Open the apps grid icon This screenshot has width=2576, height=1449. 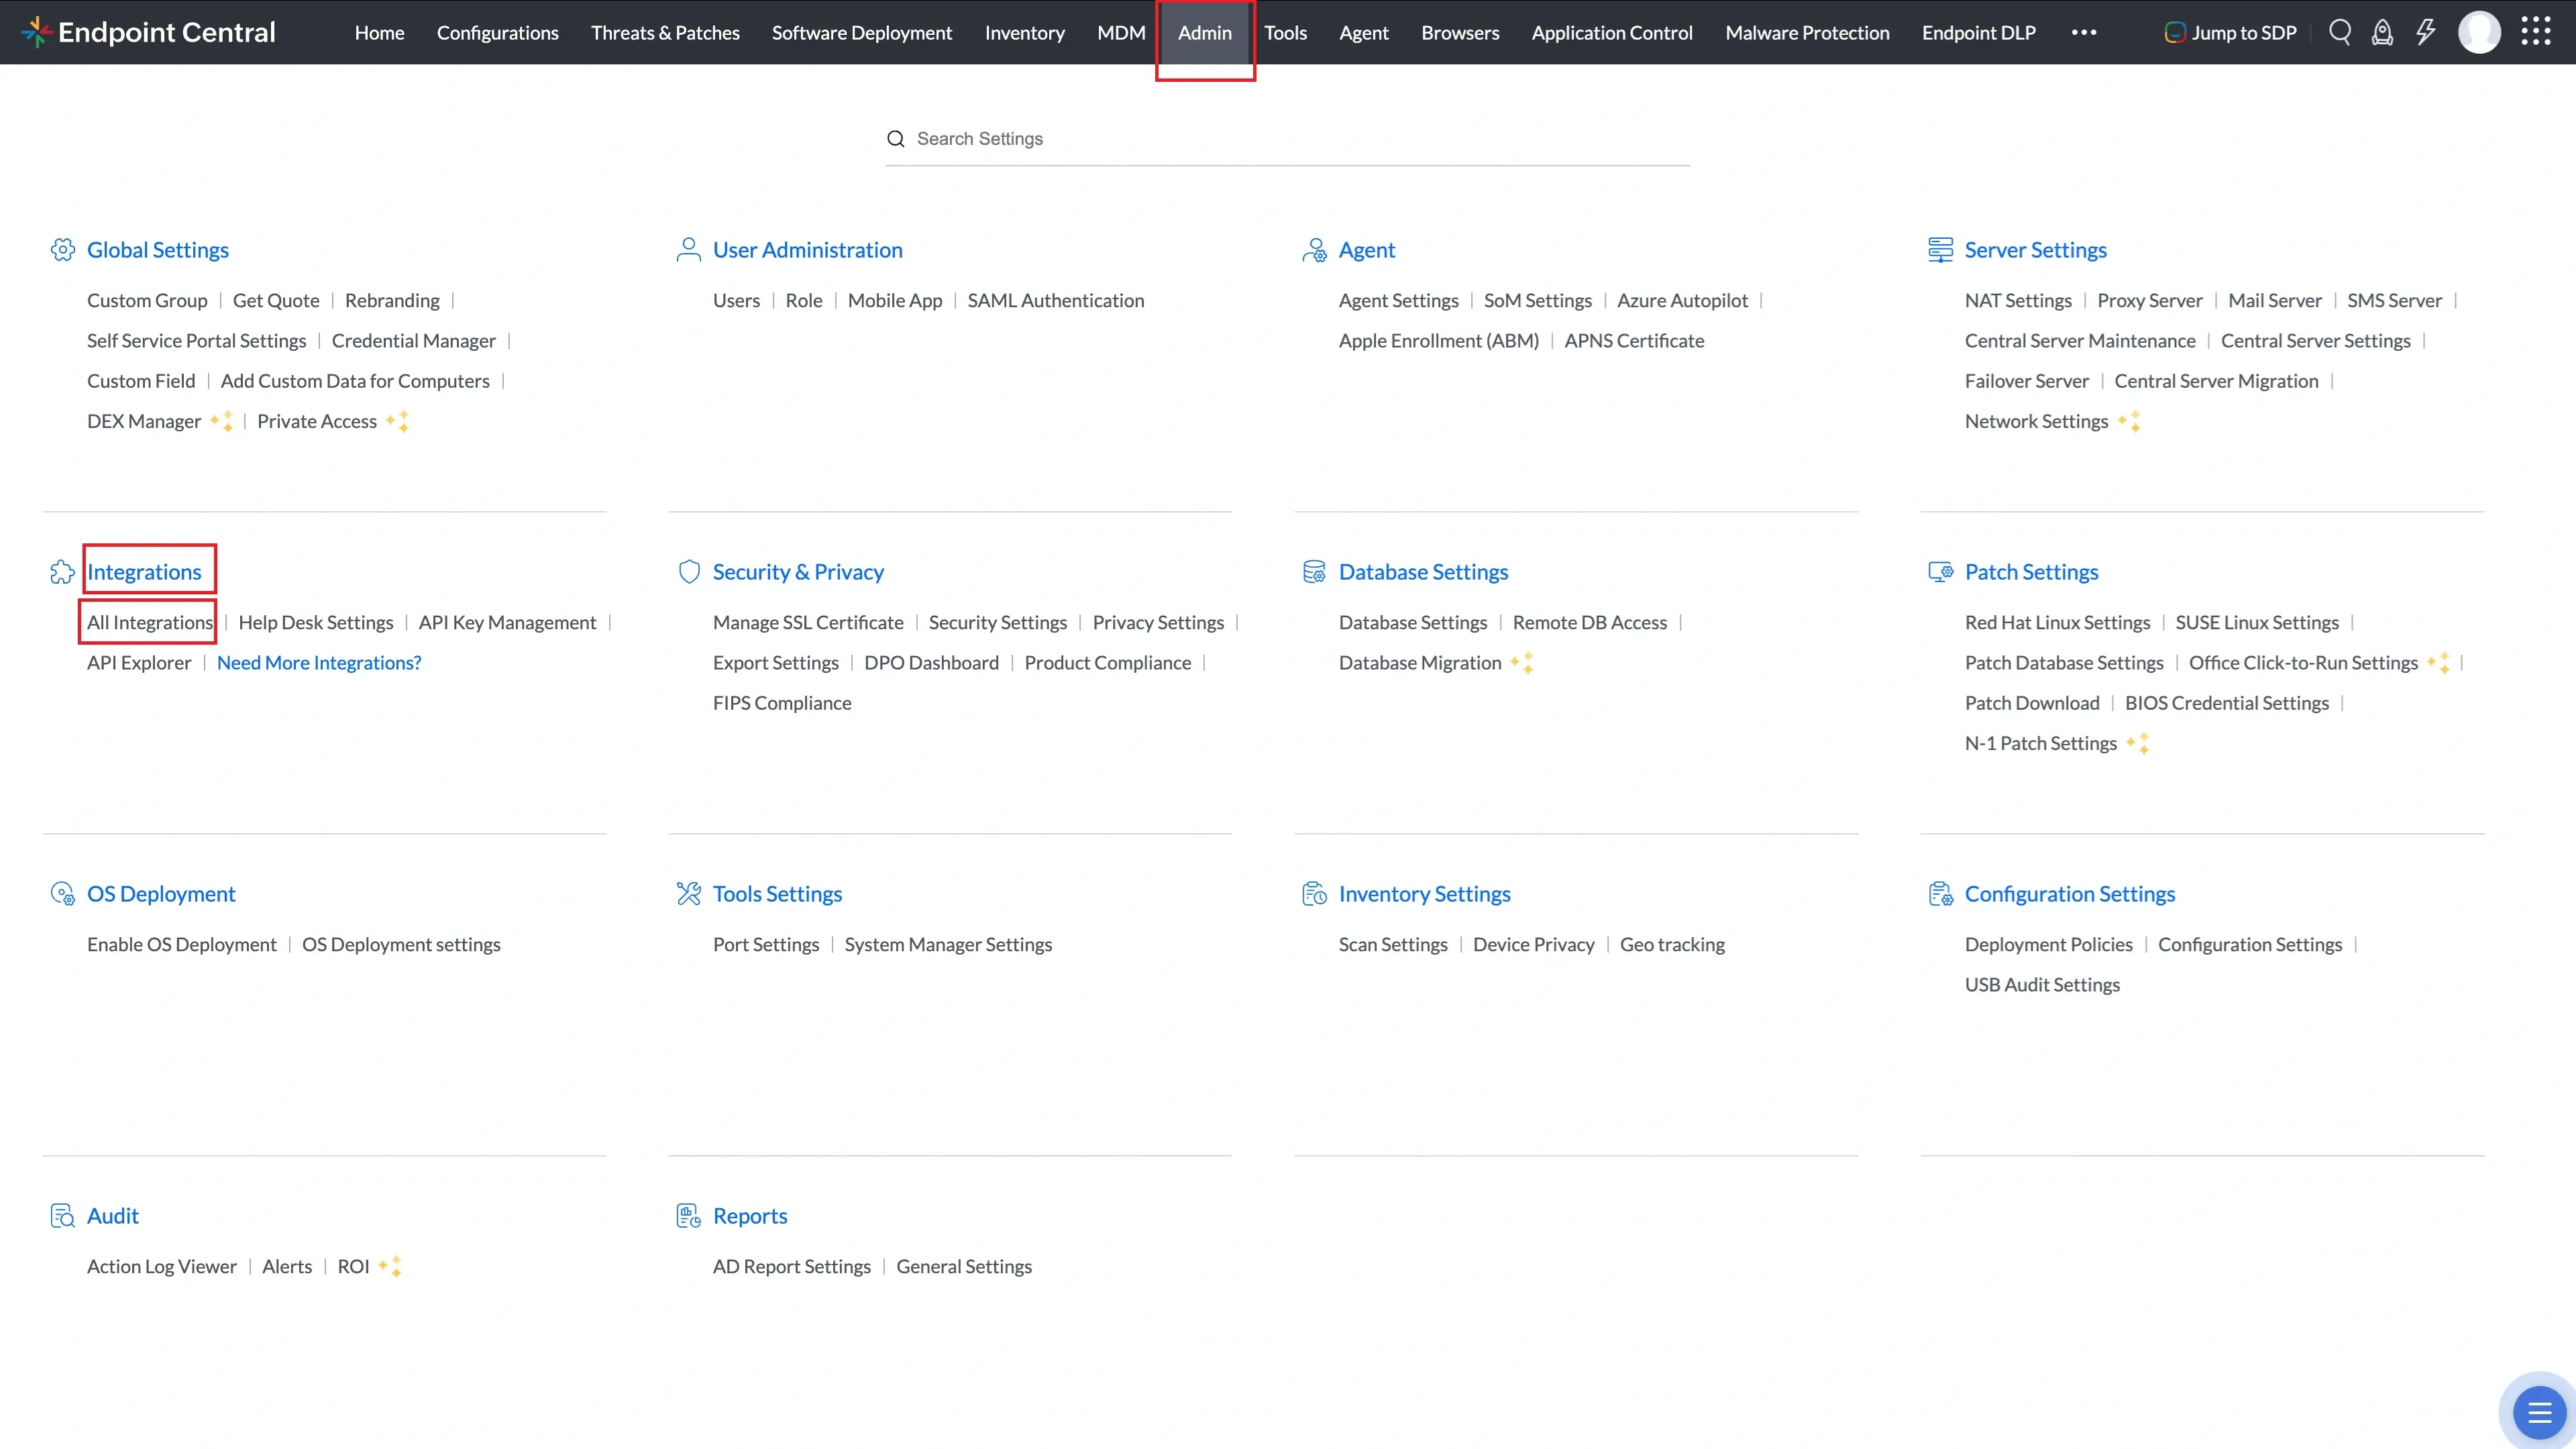click(2536, 32)
